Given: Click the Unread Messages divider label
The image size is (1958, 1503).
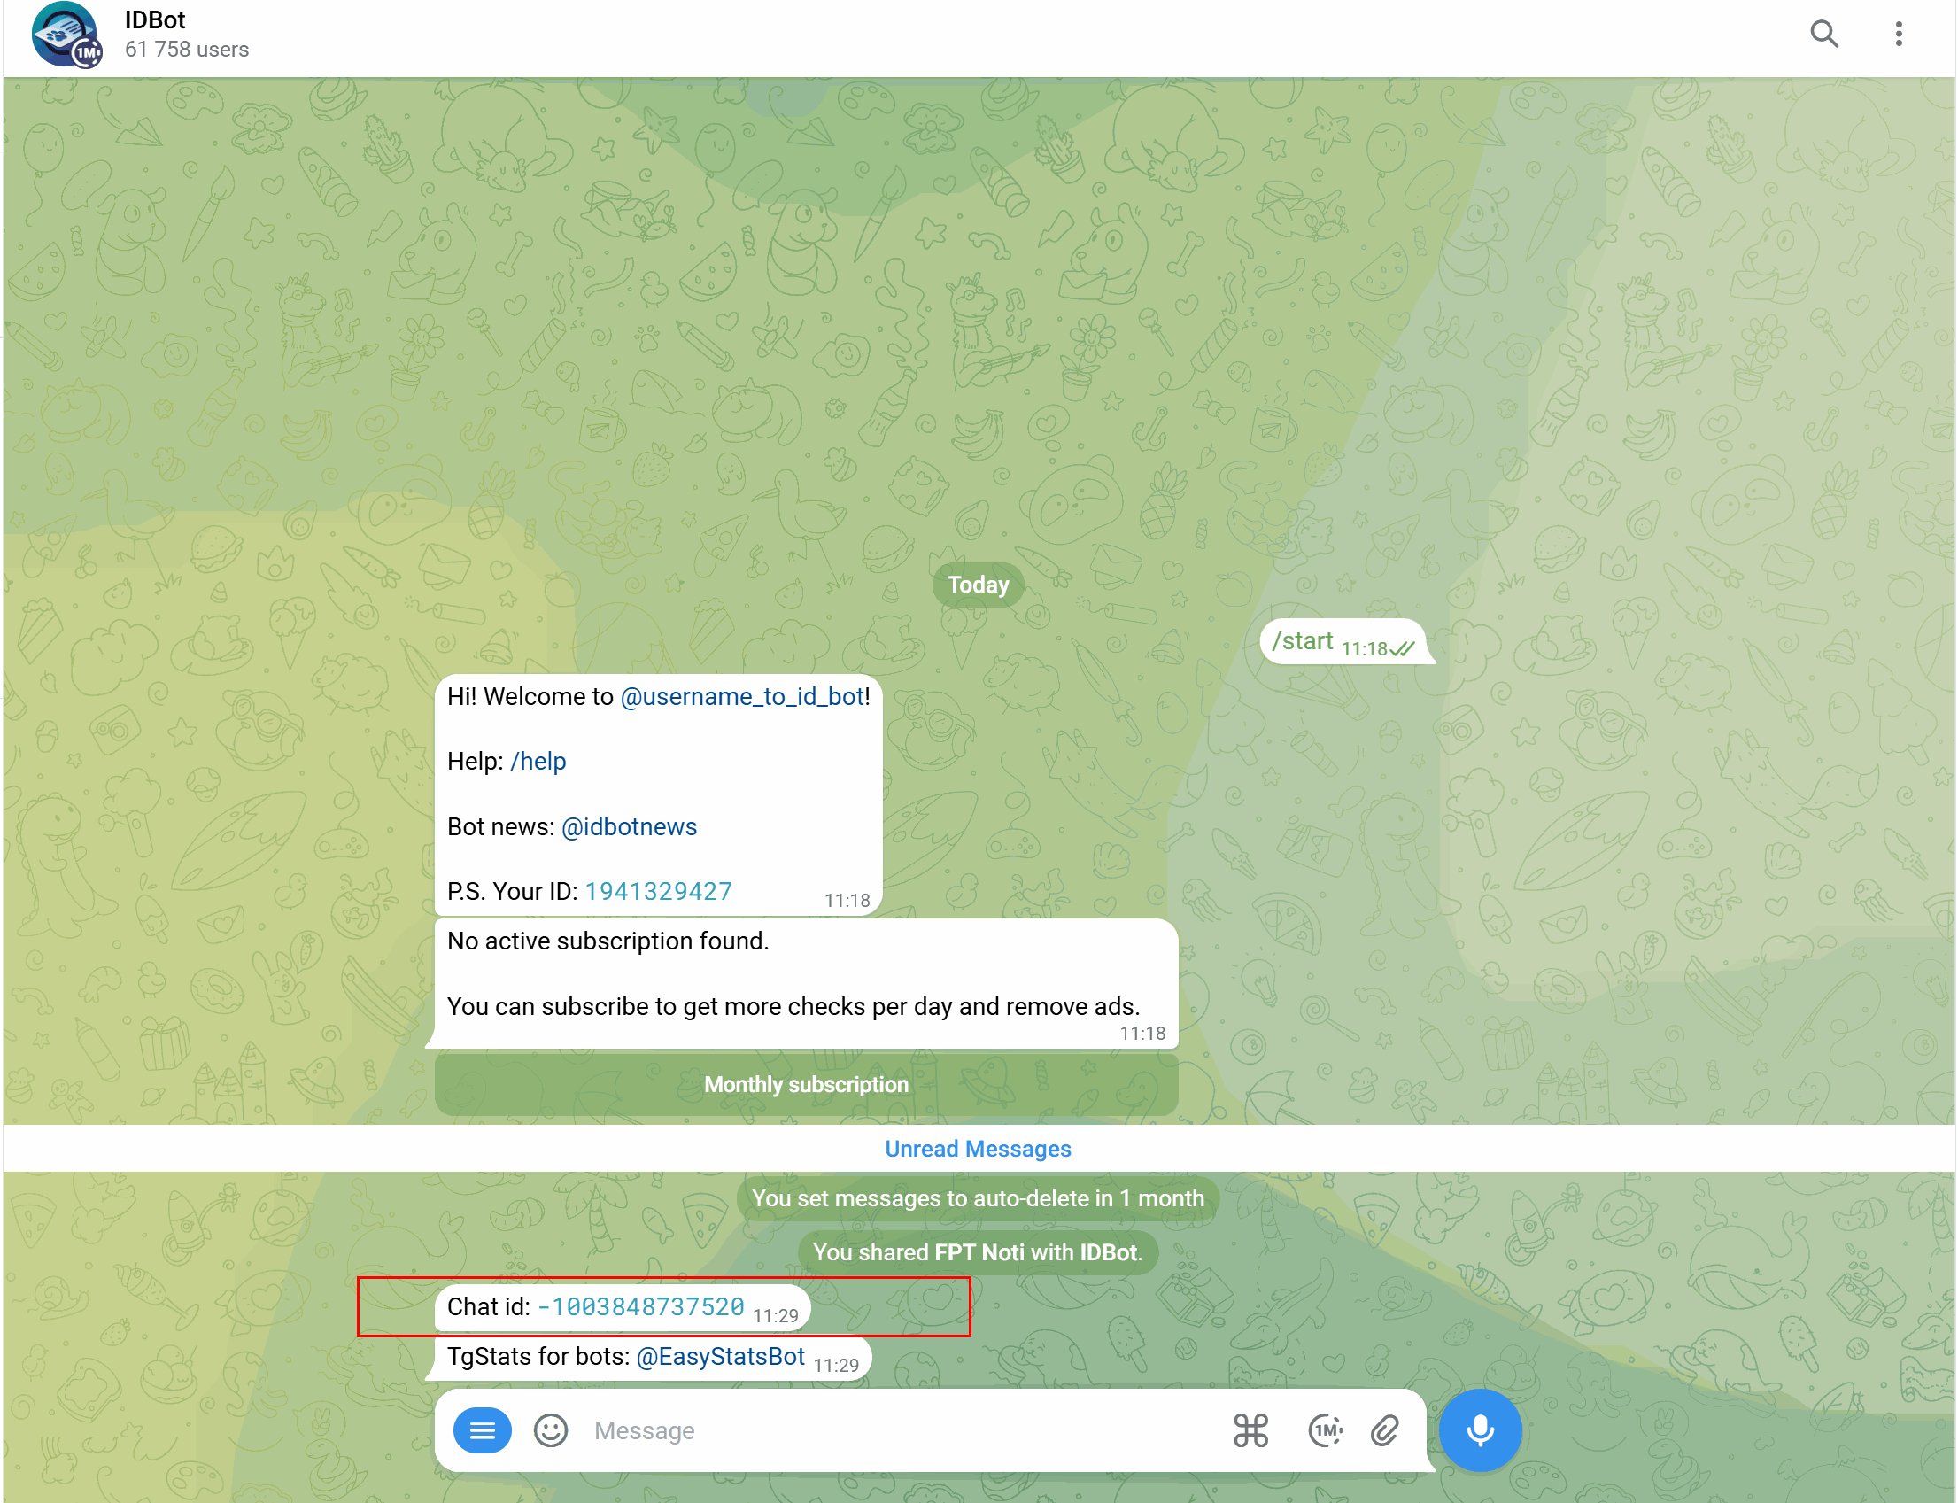Looking at the screenshot, I should pyautogui.click(x=978, y=1148).
